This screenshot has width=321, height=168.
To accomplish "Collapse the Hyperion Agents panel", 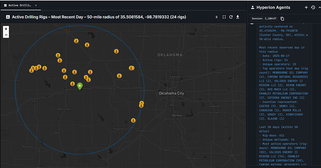I will point(320,7).
